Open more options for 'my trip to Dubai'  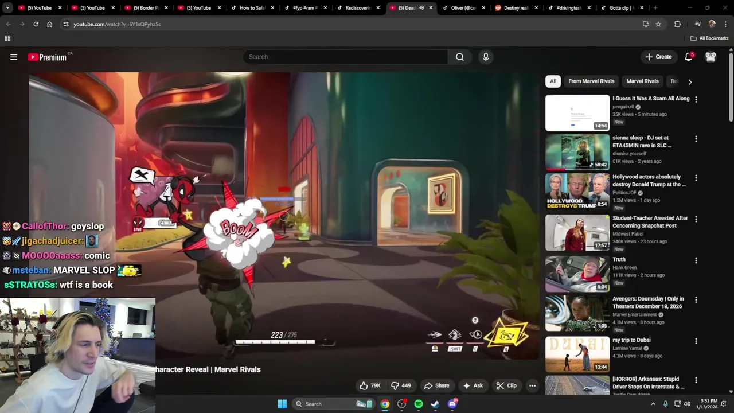(696, 341)
